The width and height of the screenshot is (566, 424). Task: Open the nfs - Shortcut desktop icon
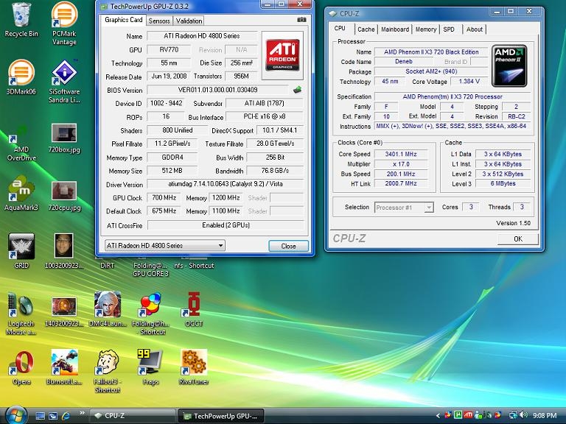tap(194, 263)
